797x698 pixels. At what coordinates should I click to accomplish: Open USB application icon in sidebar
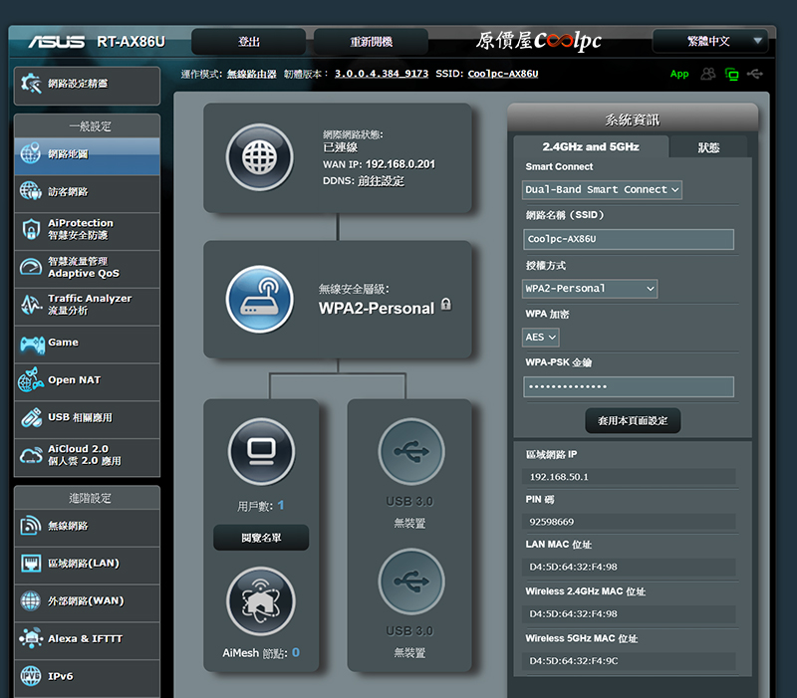click(31, 417)
